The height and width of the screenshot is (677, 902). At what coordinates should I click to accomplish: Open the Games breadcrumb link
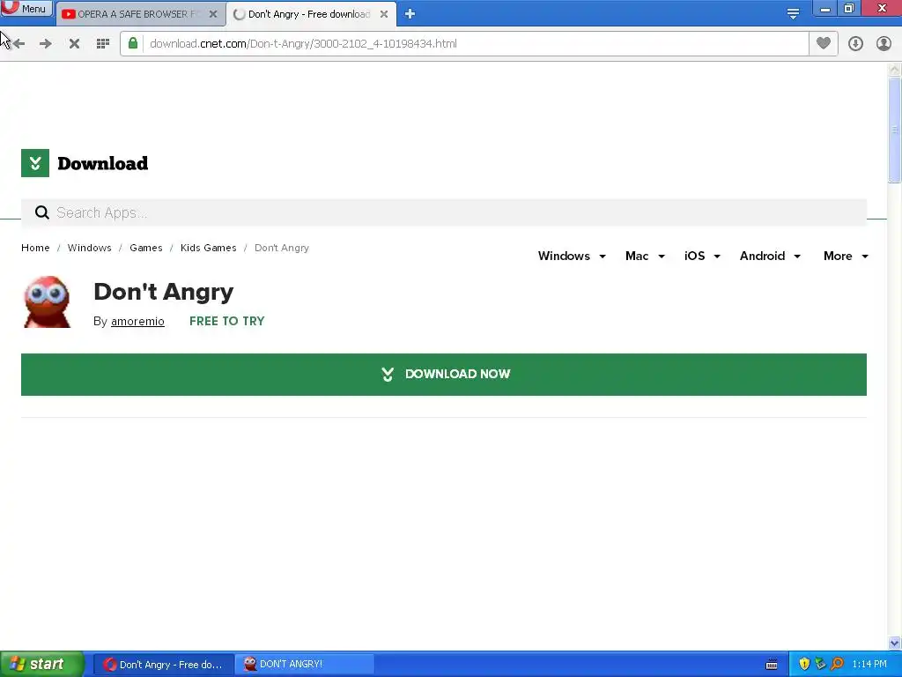145,248
